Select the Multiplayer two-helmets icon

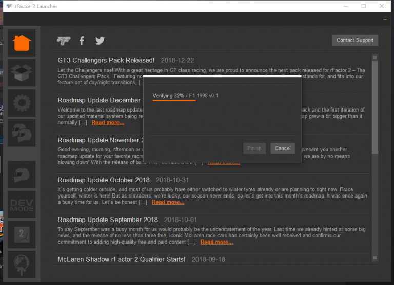(22, 133)
